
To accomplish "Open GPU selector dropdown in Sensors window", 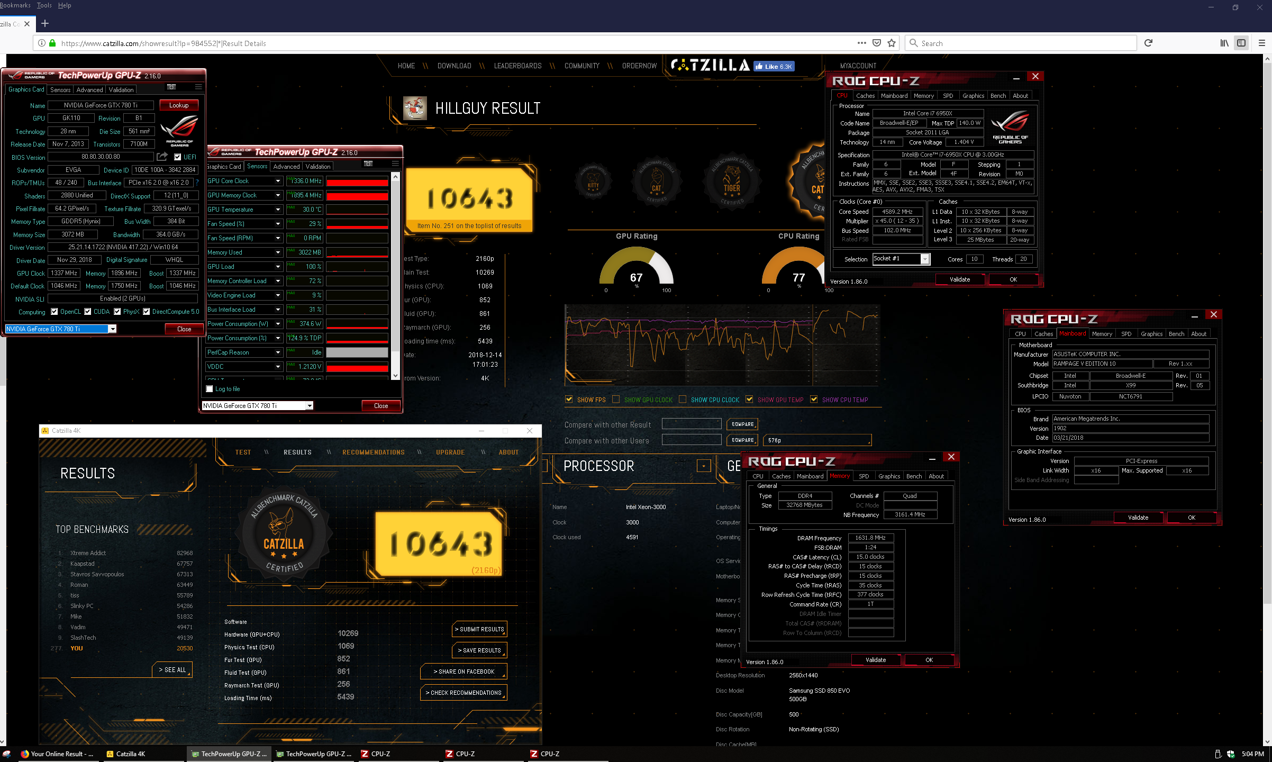I will click(x=310, y=406).
